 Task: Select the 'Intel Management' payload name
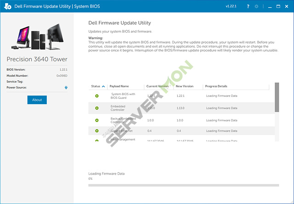pyautogui.click(x=123, y=140)
